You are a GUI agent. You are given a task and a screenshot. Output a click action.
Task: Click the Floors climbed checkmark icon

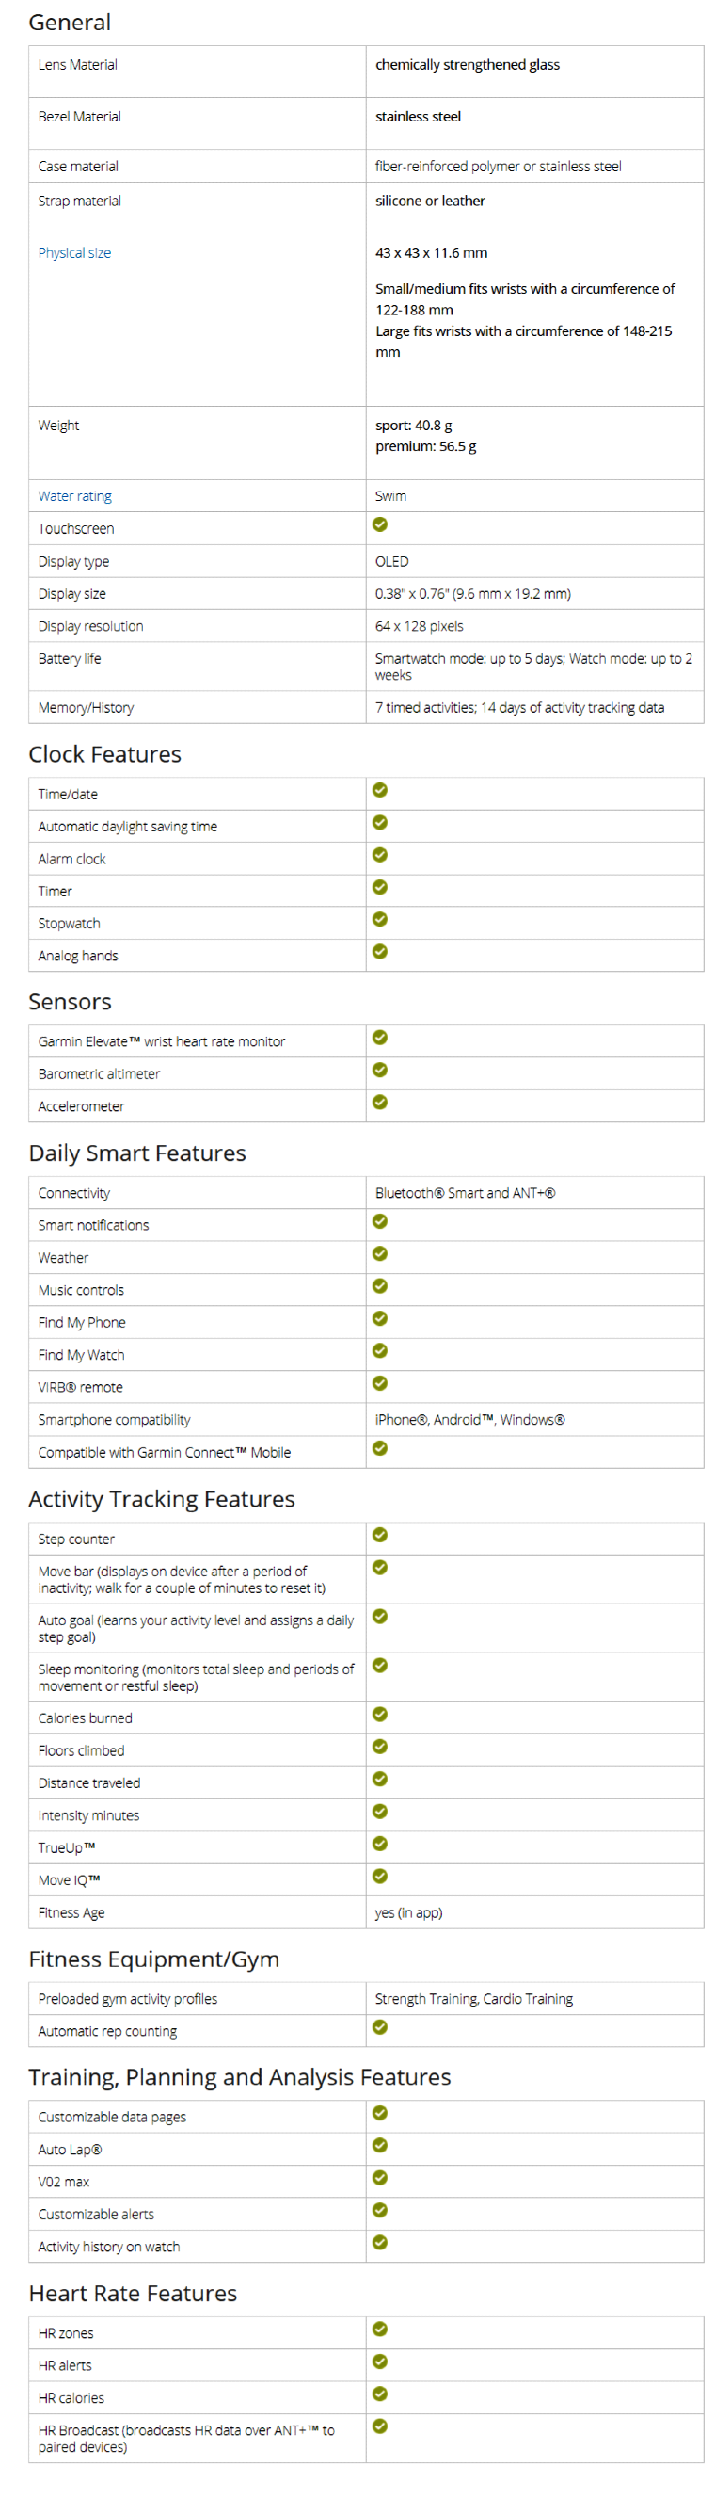point(380,1747)
